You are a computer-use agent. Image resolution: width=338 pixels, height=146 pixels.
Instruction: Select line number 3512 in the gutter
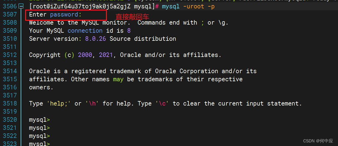(x=10, y=55)
